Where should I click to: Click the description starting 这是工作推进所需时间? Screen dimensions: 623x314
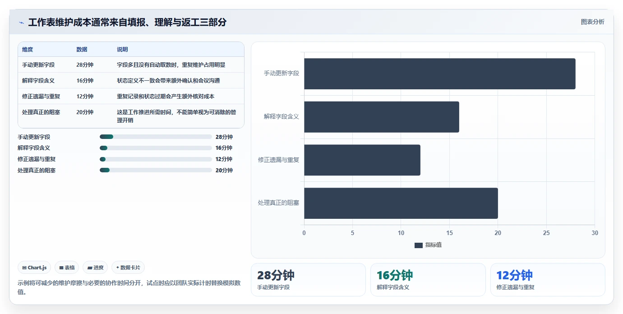pos(176,116)
